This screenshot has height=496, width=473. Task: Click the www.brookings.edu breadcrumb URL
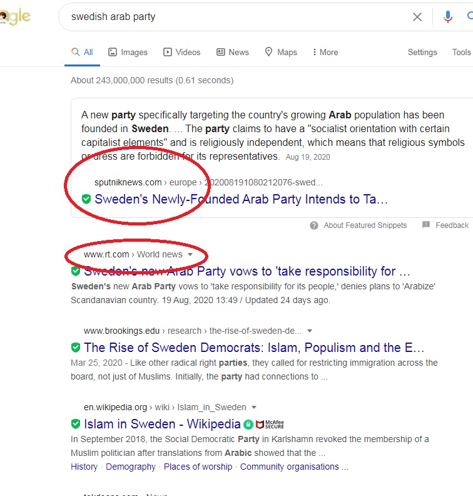[193, 331]
